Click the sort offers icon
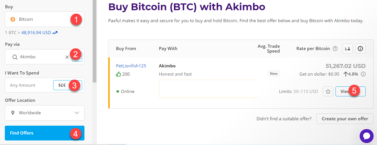 [348, 49]
